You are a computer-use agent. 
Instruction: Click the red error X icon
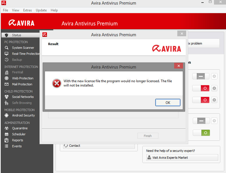click(57, 83)
